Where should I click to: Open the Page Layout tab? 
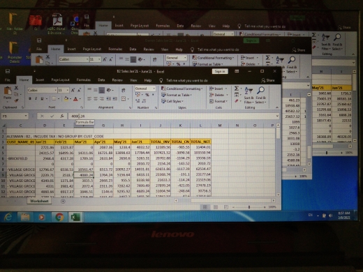click(60, 80)
